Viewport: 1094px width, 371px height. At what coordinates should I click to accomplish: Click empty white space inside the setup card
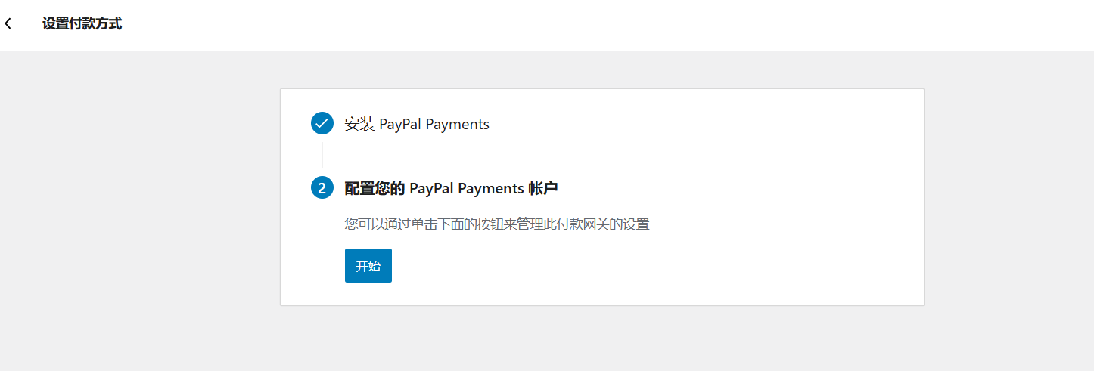pyautogui.click(x=757, y=227)
